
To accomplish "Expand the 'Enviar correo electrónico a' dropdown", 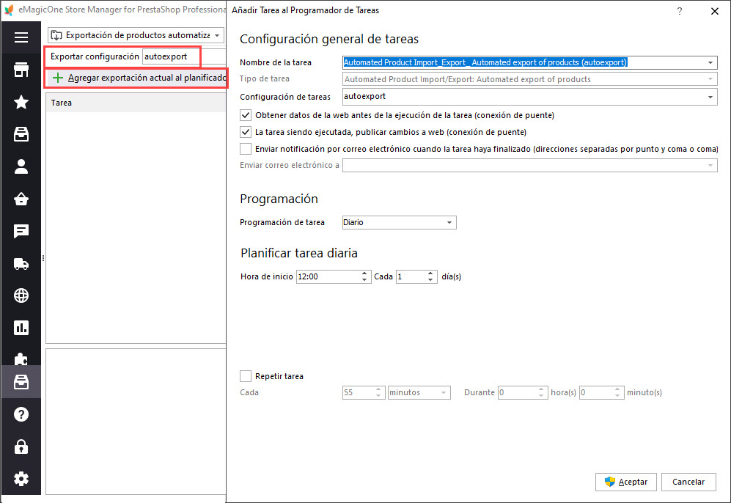I will coord(710,166).
